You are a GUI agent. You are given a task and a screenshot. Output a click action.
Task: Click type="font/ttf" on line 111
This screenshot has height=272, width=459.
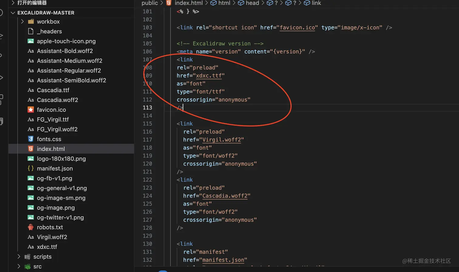pyautogui.click(x=201, y=92)
